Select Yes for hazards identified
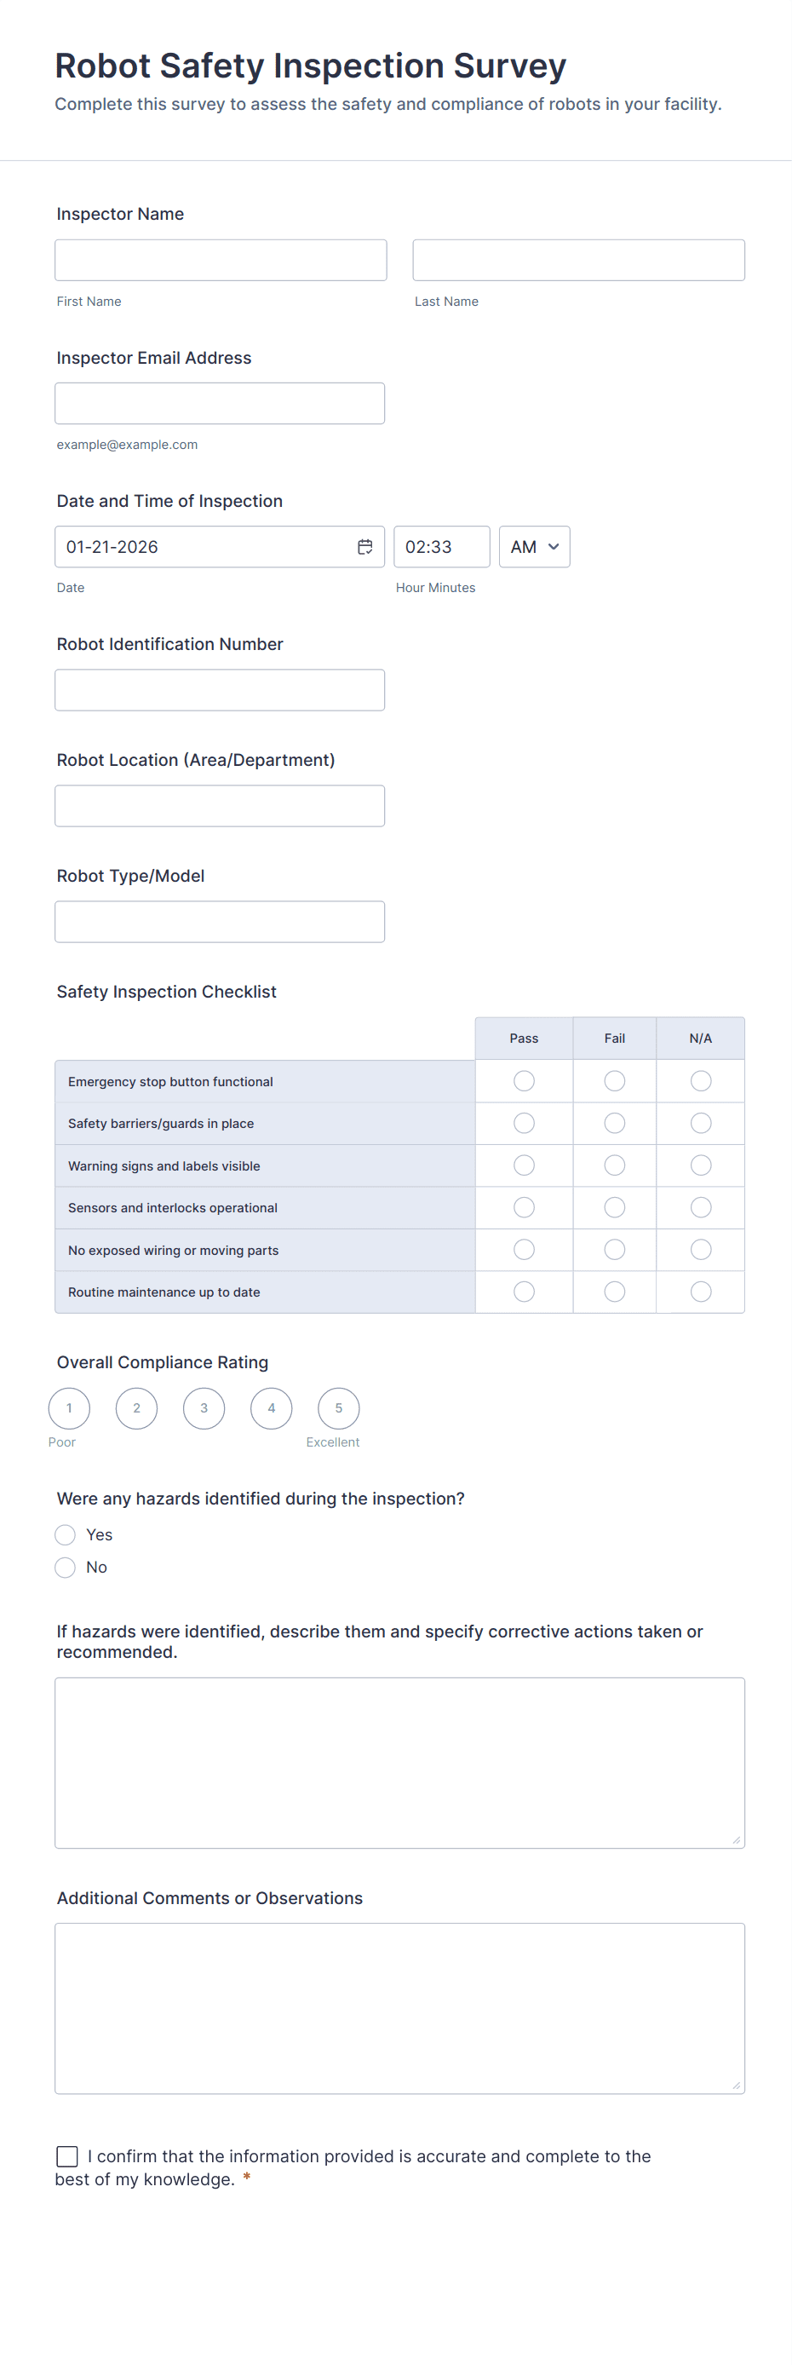Screen dimensions: 792x2365 66,1535
